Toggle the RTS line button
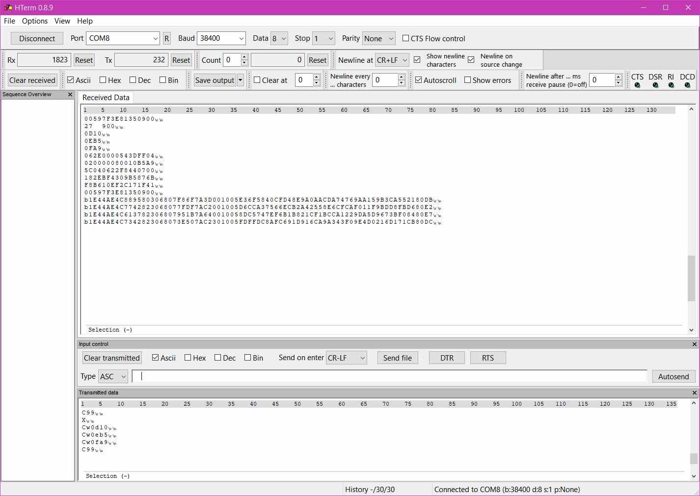Image resolution: width=700 pixels, height=496 pixels. tap(488, 358)
